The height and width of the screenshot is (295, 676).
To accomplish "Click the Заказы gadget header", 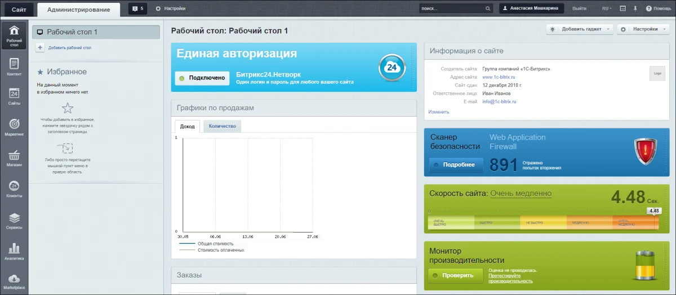I will point(293,275).
